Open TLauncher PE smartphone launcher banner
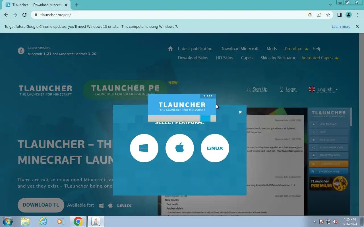The height and width of the screenshot is (227, 364). [x=125, y=90]
